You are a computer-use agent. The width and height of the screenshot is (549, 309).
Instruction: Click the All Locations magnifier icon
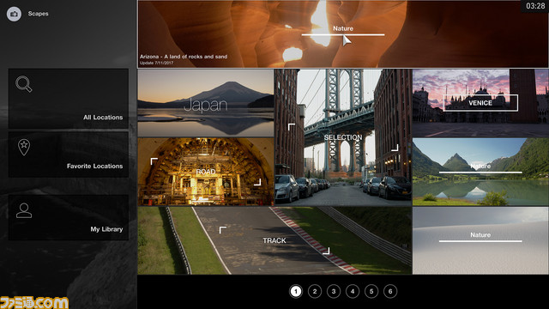[x=24, y=84]
